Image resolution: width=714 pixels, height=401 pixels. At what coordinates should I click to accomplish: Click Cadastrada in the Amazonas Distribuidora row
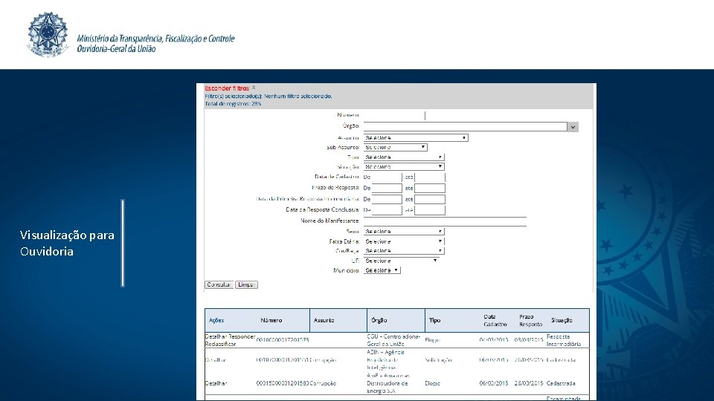coord(561,383)
